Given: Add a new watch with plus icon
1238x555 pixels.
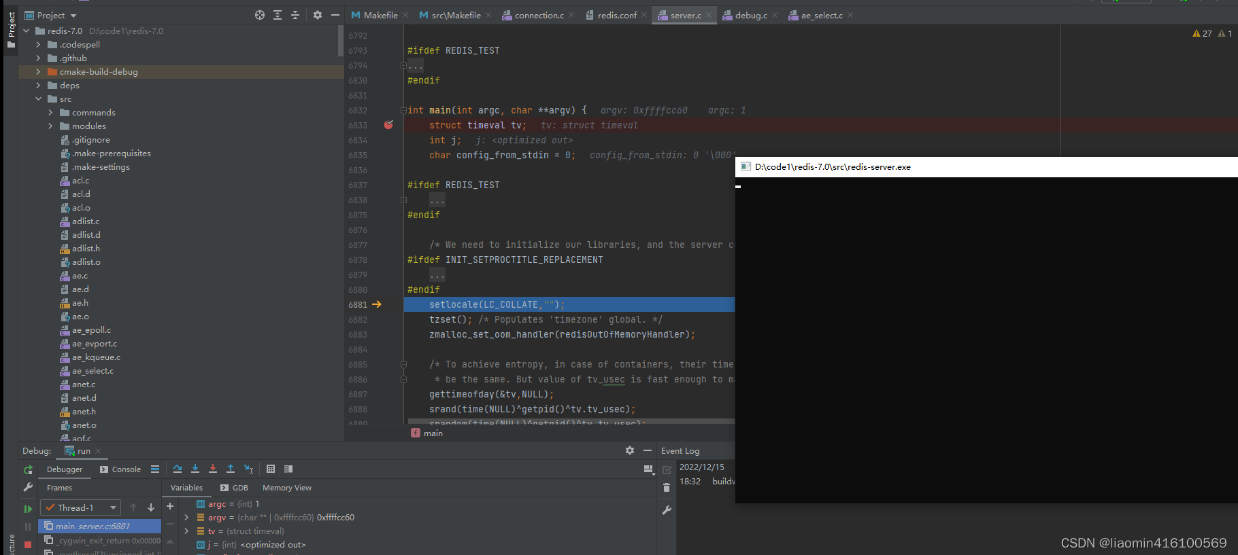Looking at the screenshot, I should click(170, 506).
